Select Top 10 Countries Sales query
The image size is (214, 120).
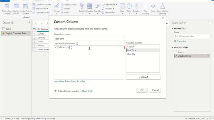16,33
